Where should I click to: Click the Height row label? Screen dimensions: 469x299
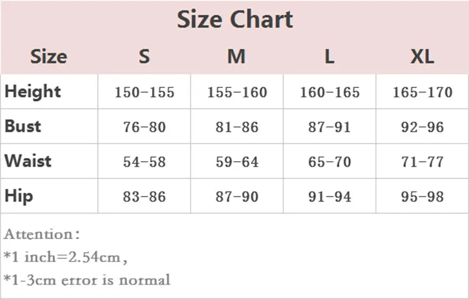coord(33,91)
